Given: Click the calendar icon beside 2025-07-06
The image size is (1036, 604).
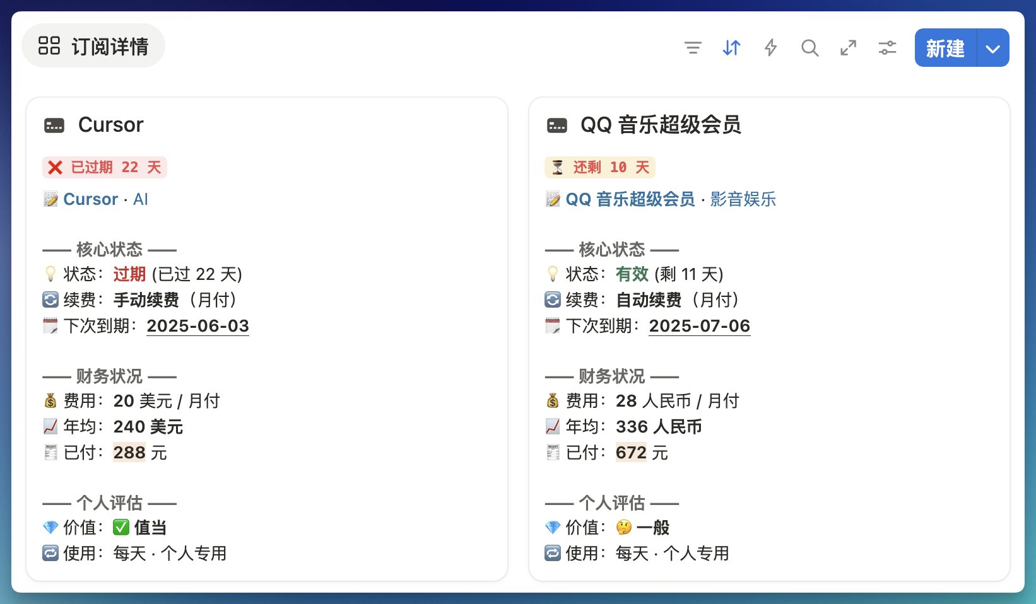Looking at the screenshot, I should [553, 326].
